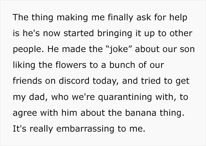Click the word "help" ending the first line
Image resolution: width=206 pixels, height=146 pixels.
178,17
